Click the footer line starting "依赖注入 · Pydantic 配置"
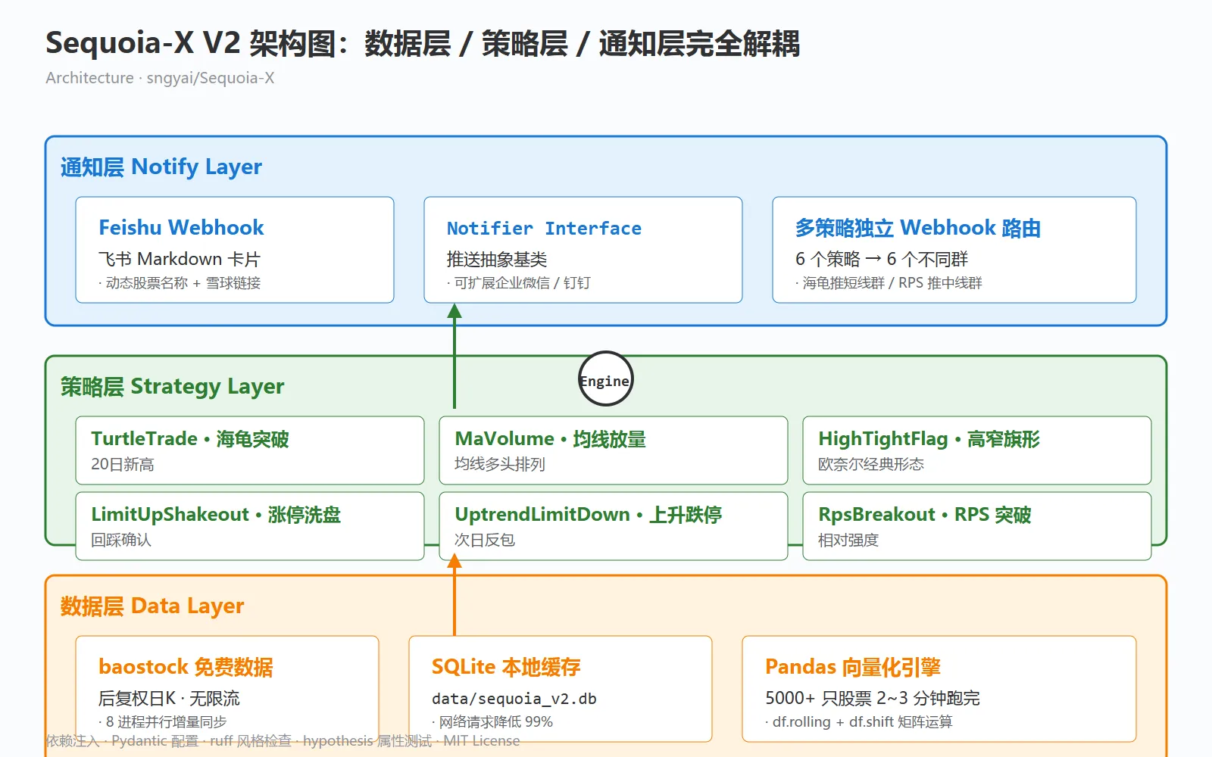 point(283,741)
